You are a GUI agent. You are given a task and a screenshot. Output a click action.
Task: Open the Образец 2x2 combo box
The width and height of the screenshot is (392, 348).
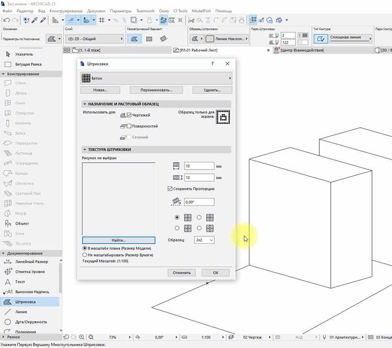coord(204,240)
